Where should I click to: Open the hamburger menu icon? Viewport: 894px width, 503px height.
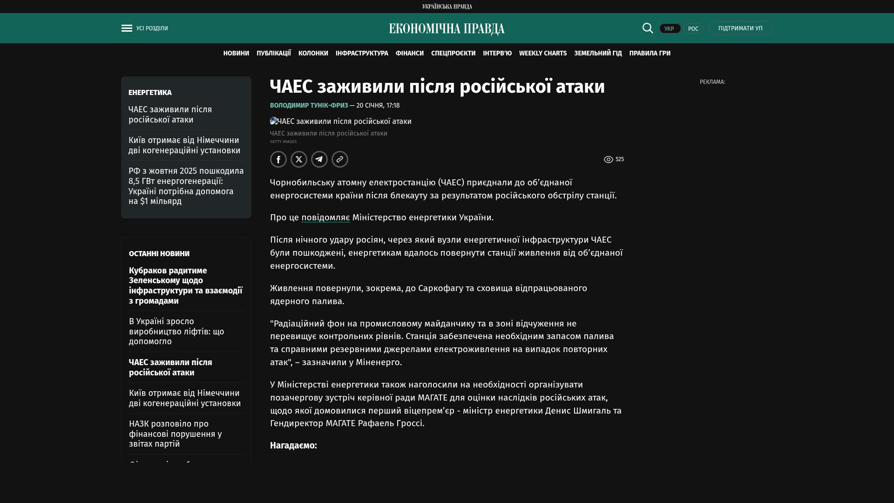[127, 28]
